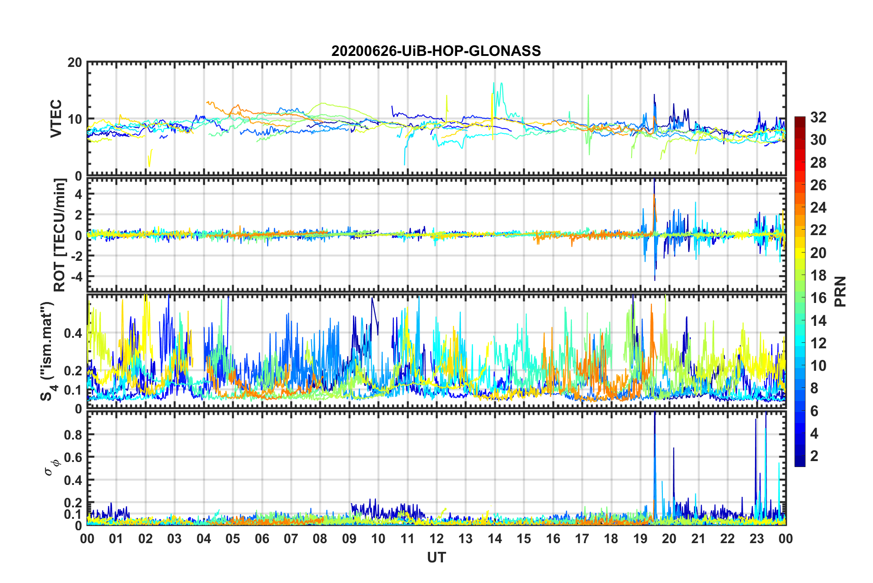Click VTEC axis tick value 20

[x=74, y=63]
